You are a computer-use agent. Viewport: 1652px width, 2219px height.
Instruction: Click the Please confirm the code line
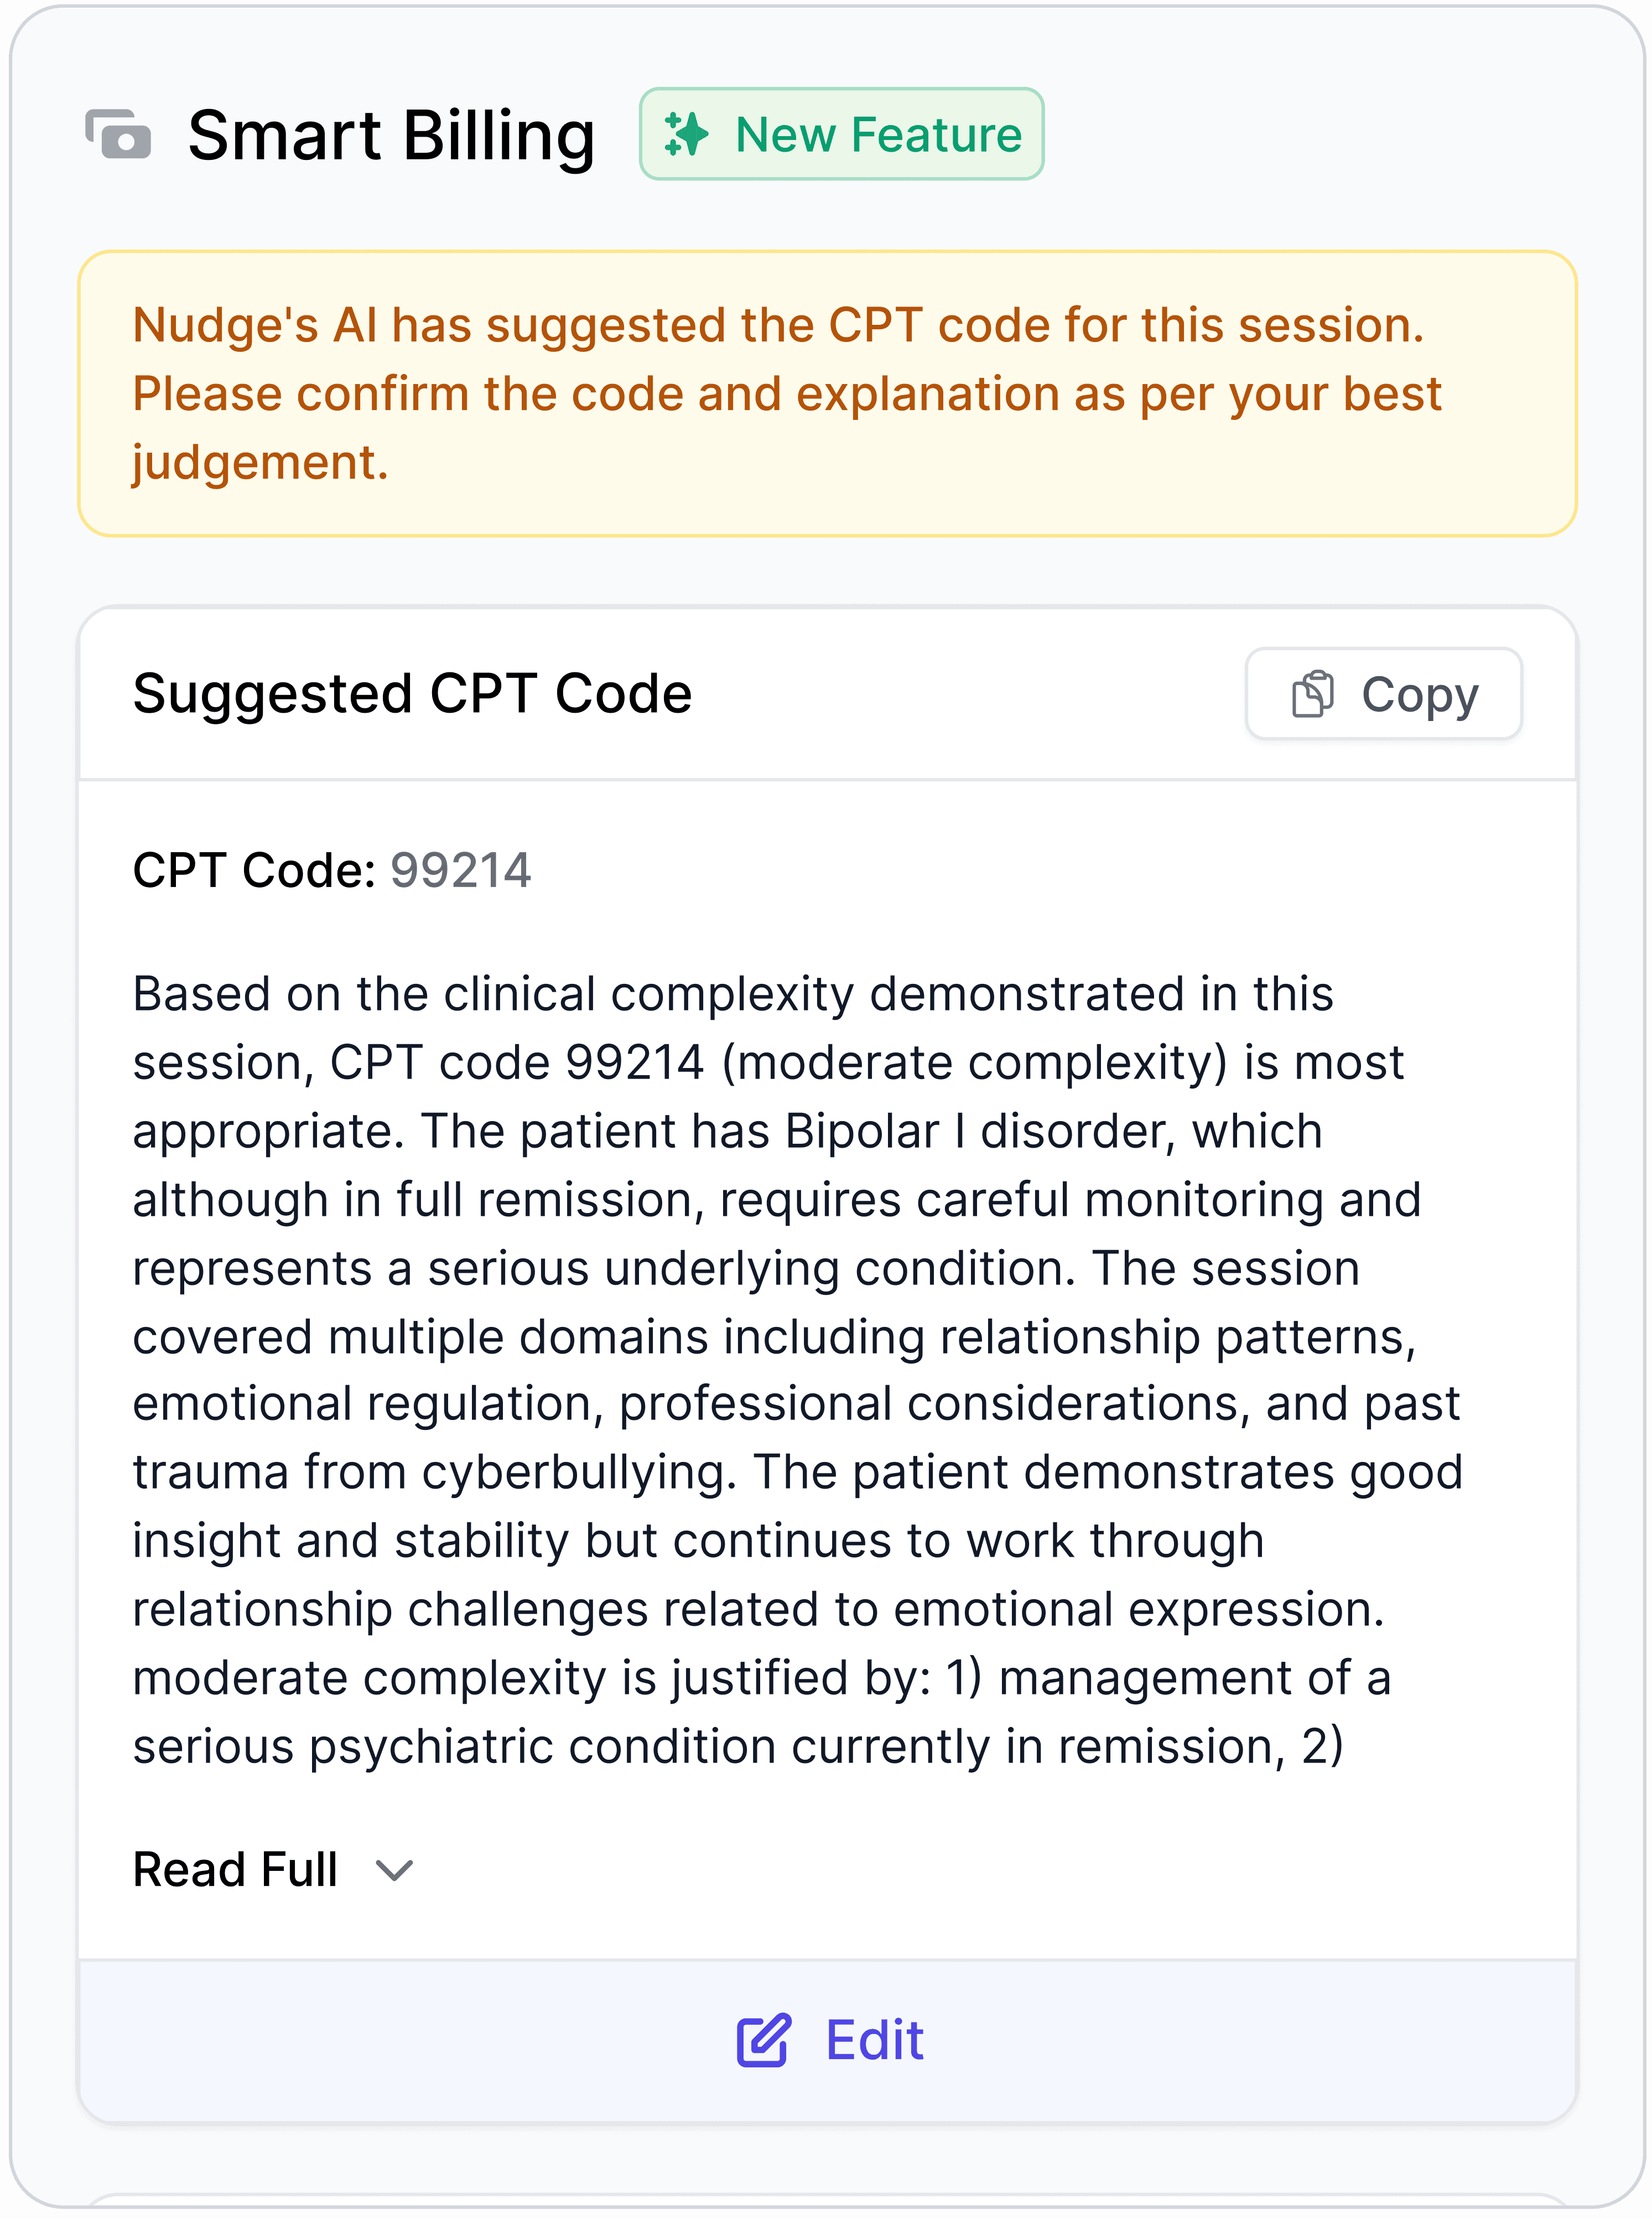pyautogui.click(x=787, y=394)
